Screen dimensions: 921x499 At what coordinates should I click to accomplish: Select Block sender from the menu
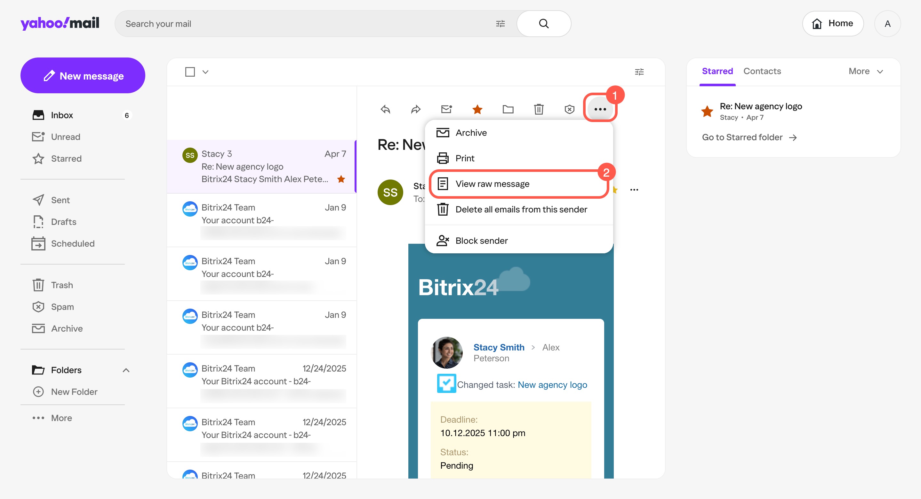tap(481, 241)
